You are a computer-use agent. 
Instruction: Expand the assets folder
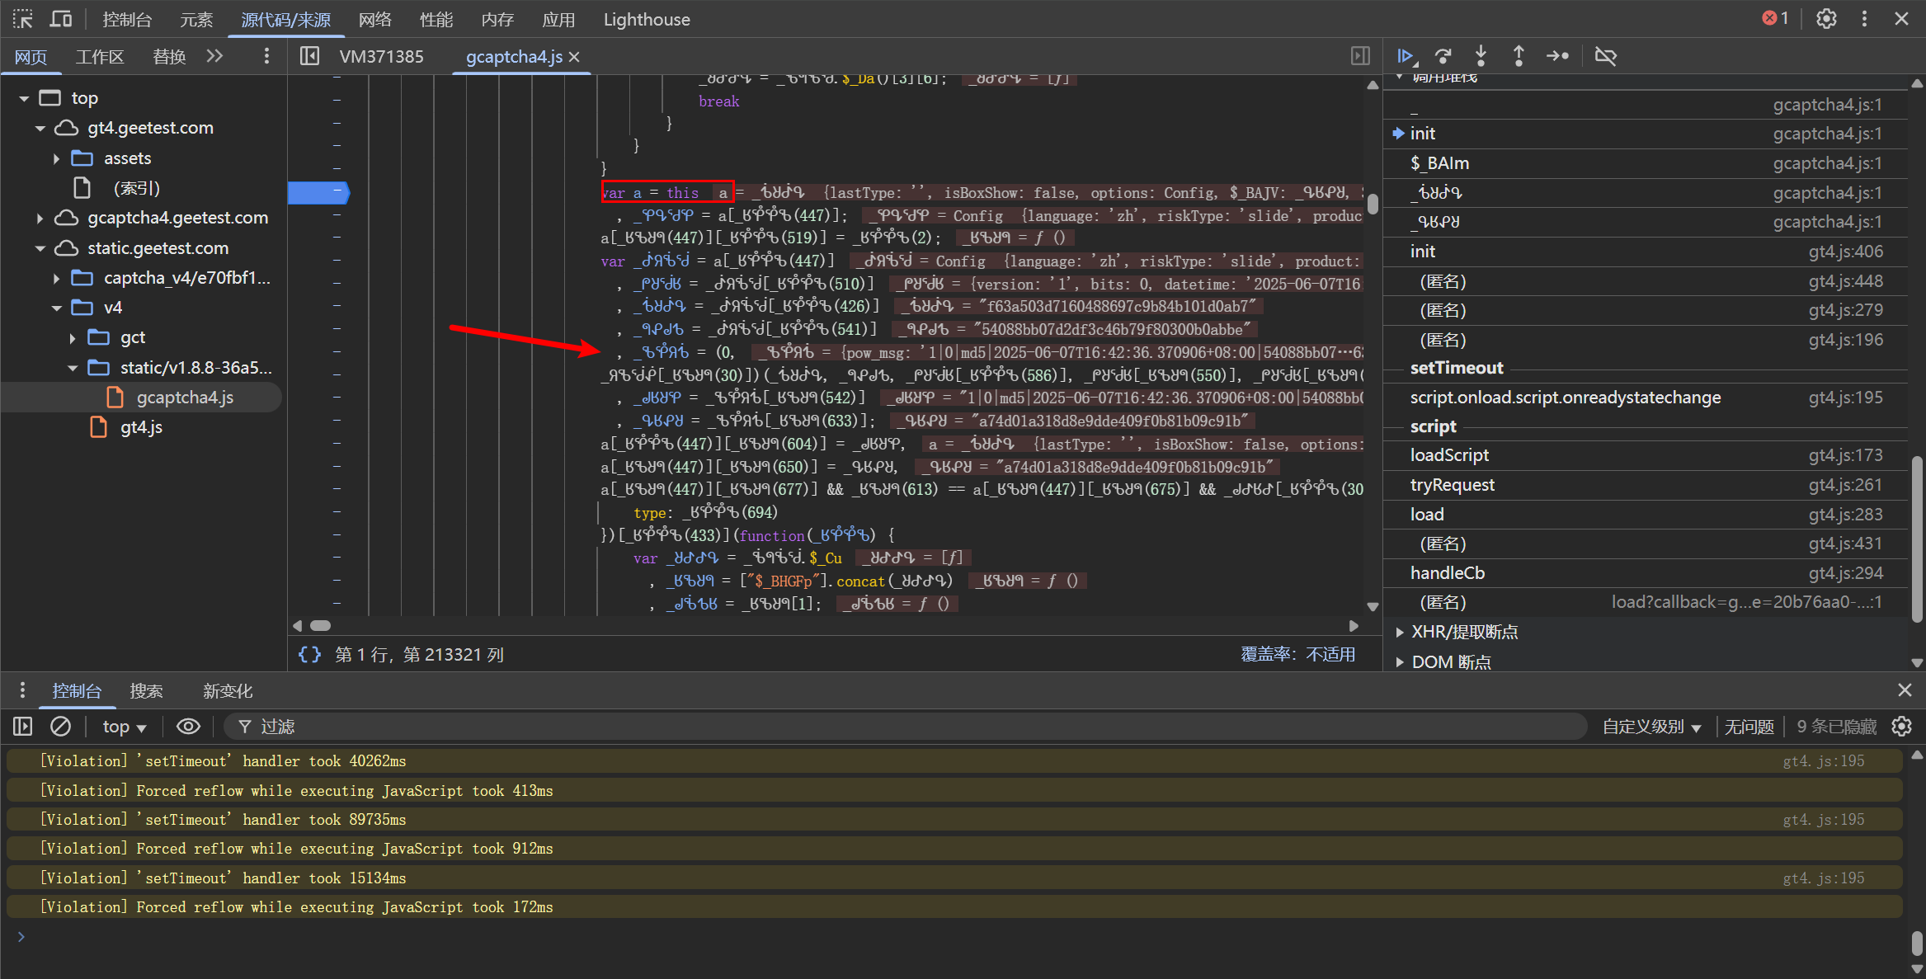(56, 158)
